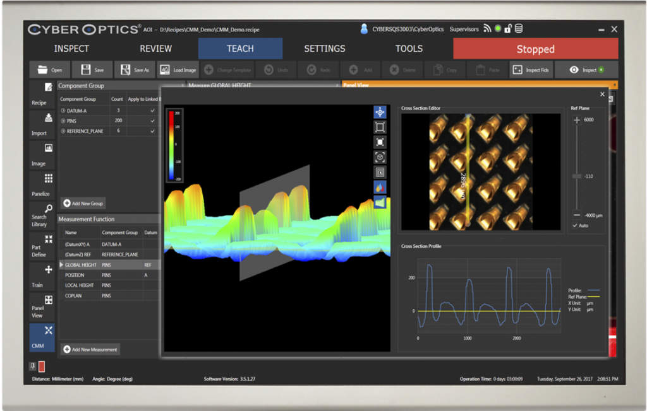Click the Load Image toolbar button
This screenshot has width=647, height=411.
tap(177, 70)
